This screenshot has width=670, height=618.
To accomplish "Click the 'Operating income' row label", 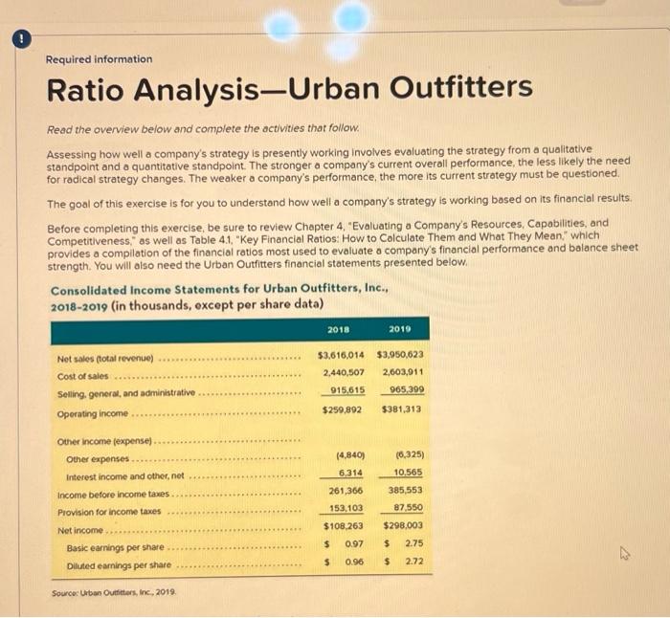I will (93, 414).
